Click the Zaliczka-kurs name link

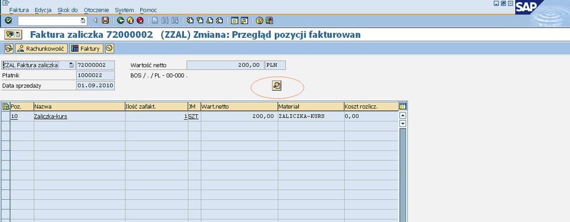click(51, 116)
